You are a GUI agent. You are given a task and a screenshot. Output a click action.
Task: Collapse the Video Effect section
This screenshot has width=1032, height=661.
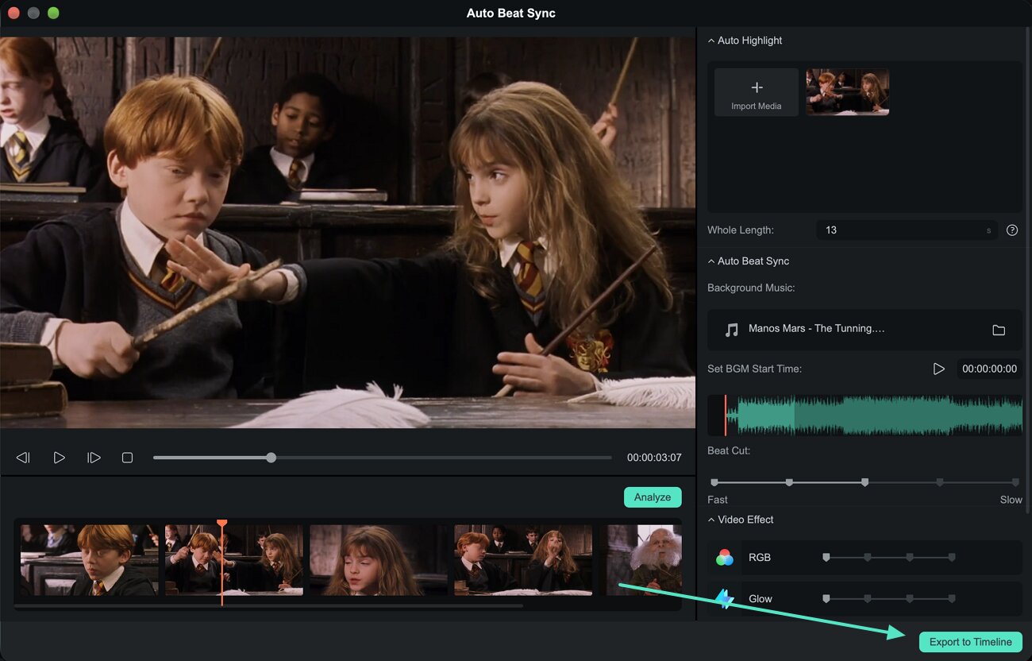pyautogui.click(x=711, y=520)
